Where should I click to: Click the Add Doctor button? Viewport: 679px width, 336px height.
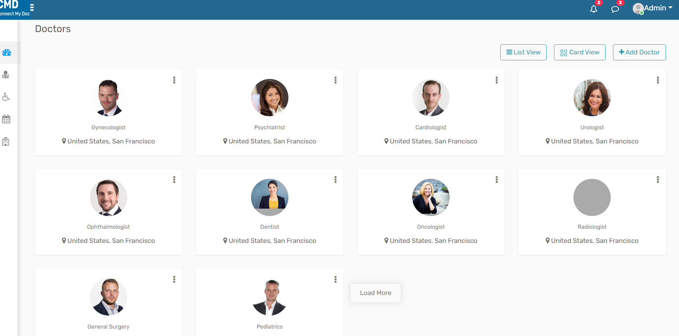point(639,52)
